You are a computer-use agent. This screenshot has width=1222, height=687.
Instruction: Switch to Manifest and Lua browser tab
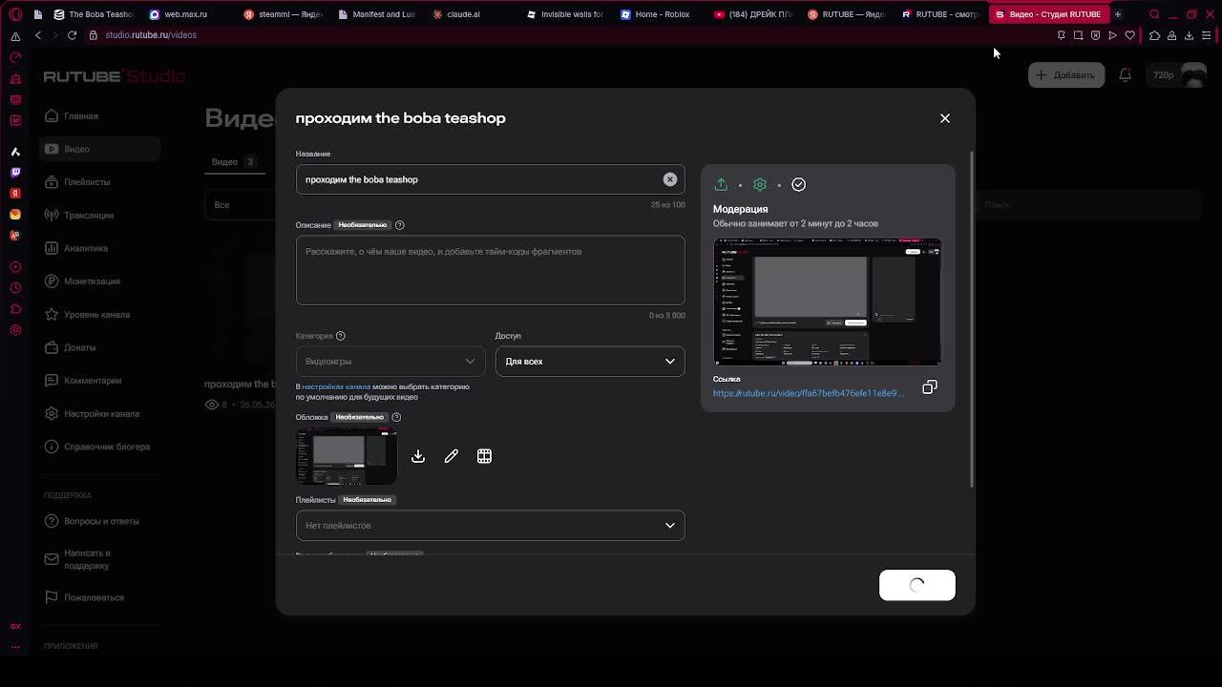tap(377, 14)
